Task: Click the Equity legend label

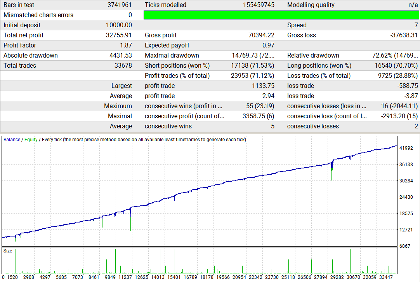Action: [31, 140]
